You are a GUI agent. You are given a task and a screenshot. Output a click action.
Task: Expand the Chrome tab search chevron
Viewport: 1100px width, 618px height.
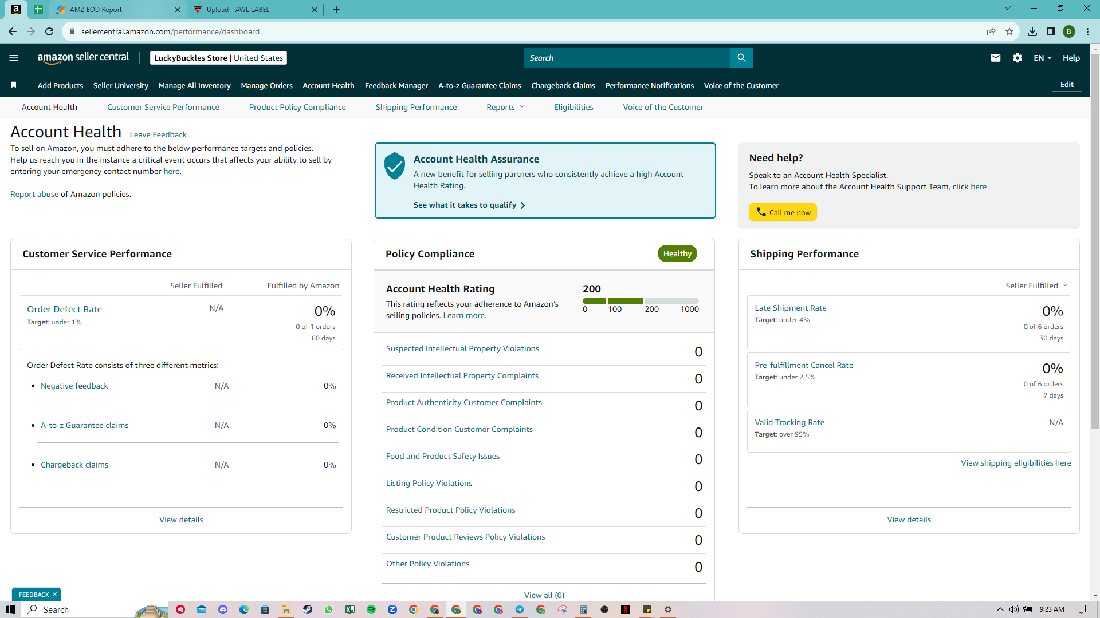1008,9
